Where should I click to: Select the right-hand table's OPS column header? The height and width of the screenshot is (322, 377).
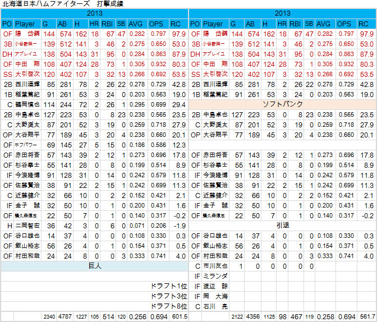click(346, 24)
